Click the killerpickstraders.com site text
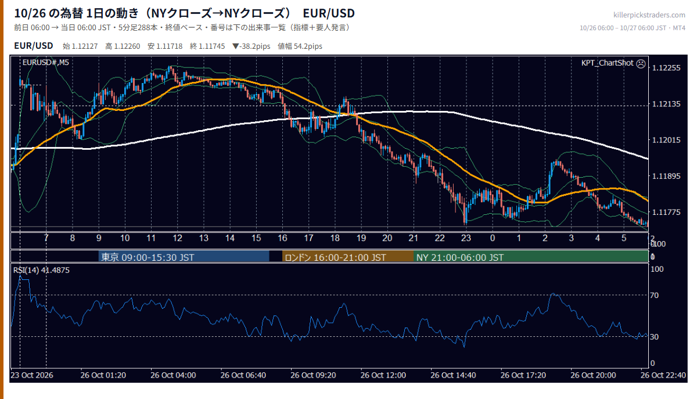 coord(649,15)
